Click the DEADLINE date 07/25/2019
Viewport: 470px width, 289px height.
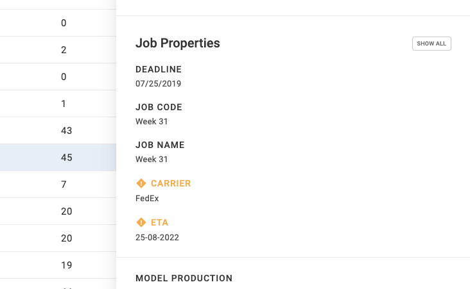[x=158, y=84]
